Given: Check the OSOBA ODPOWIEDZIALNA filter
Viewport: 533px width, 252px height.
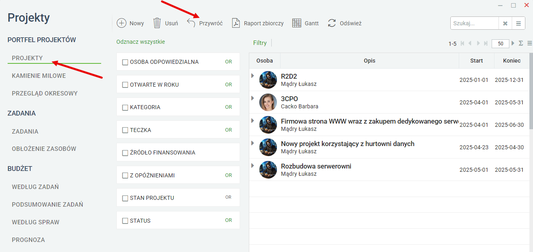Looking at the screenshot, I should tap(125, 62).
